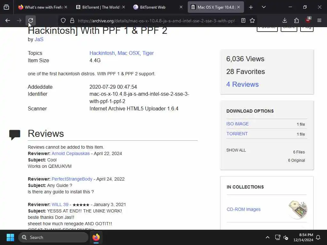Open a new tab with plus button

pyautogui.click(x=251, y=7)
